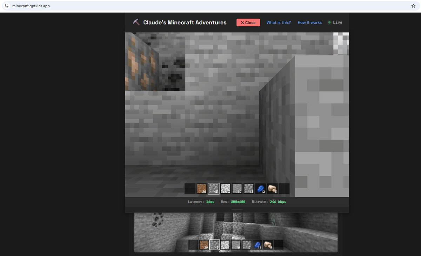Select the beige raw item slot with 5
The width and height of the screenshot is (421, 256).
click(273, 189)
